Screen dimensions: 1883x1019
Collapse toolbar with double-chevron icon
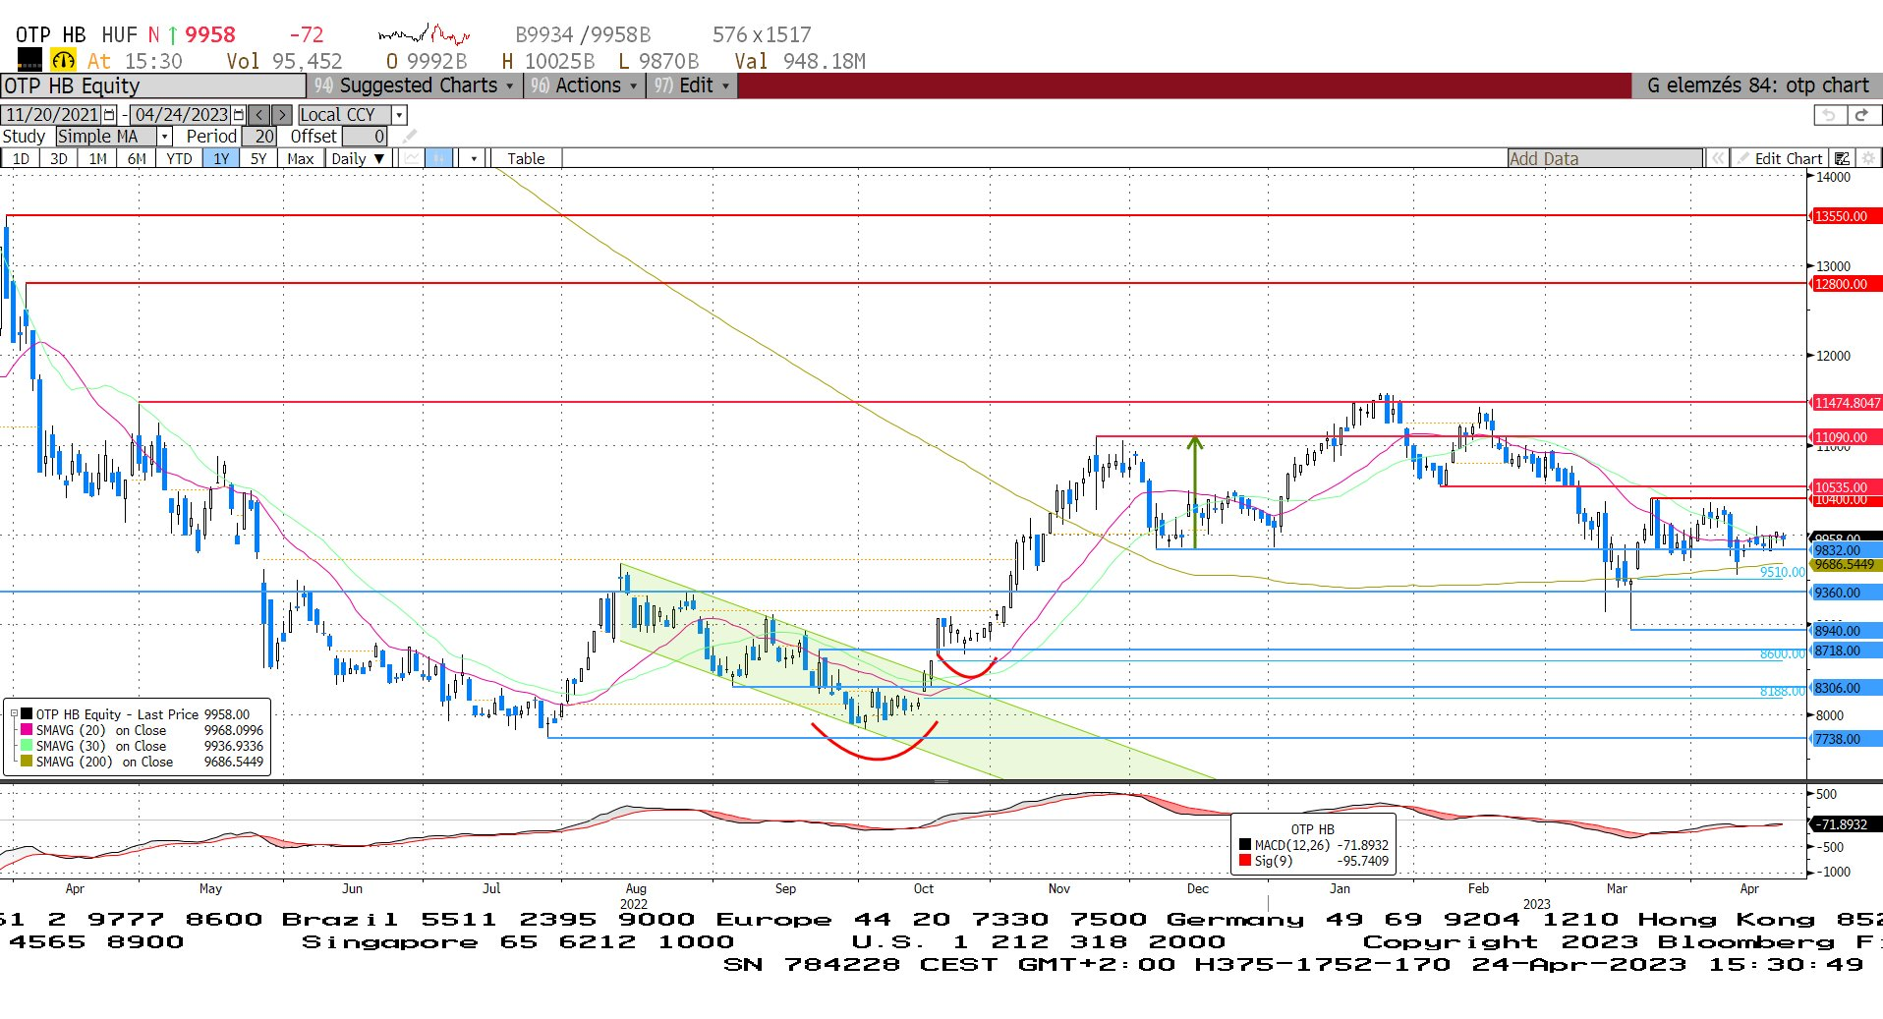coord(1717,158)
